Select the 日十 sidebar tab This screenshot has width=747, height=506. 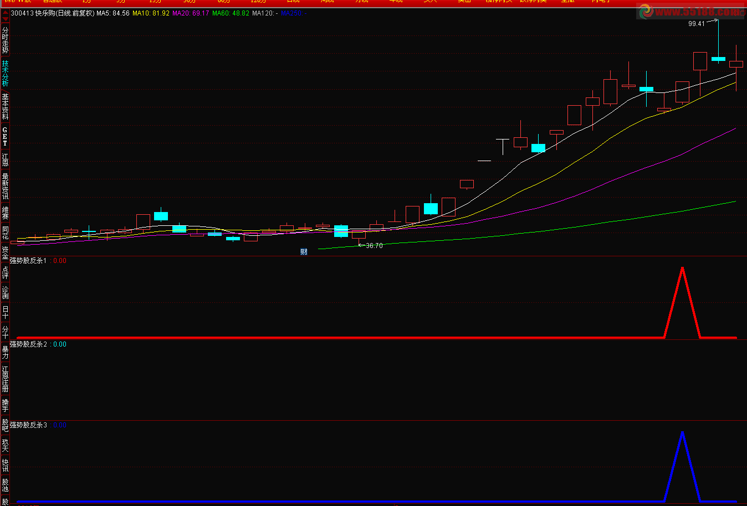(5, 312)
